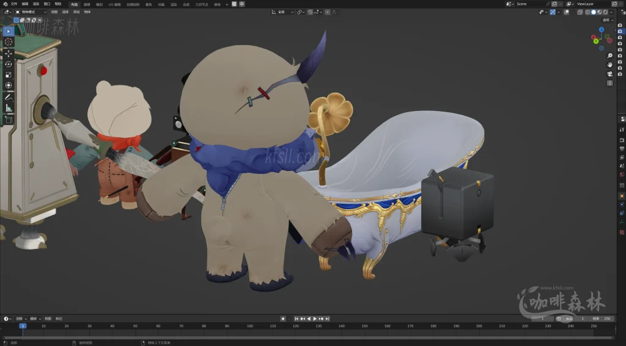Open the pivot point dropdown

tap(301, 12)
